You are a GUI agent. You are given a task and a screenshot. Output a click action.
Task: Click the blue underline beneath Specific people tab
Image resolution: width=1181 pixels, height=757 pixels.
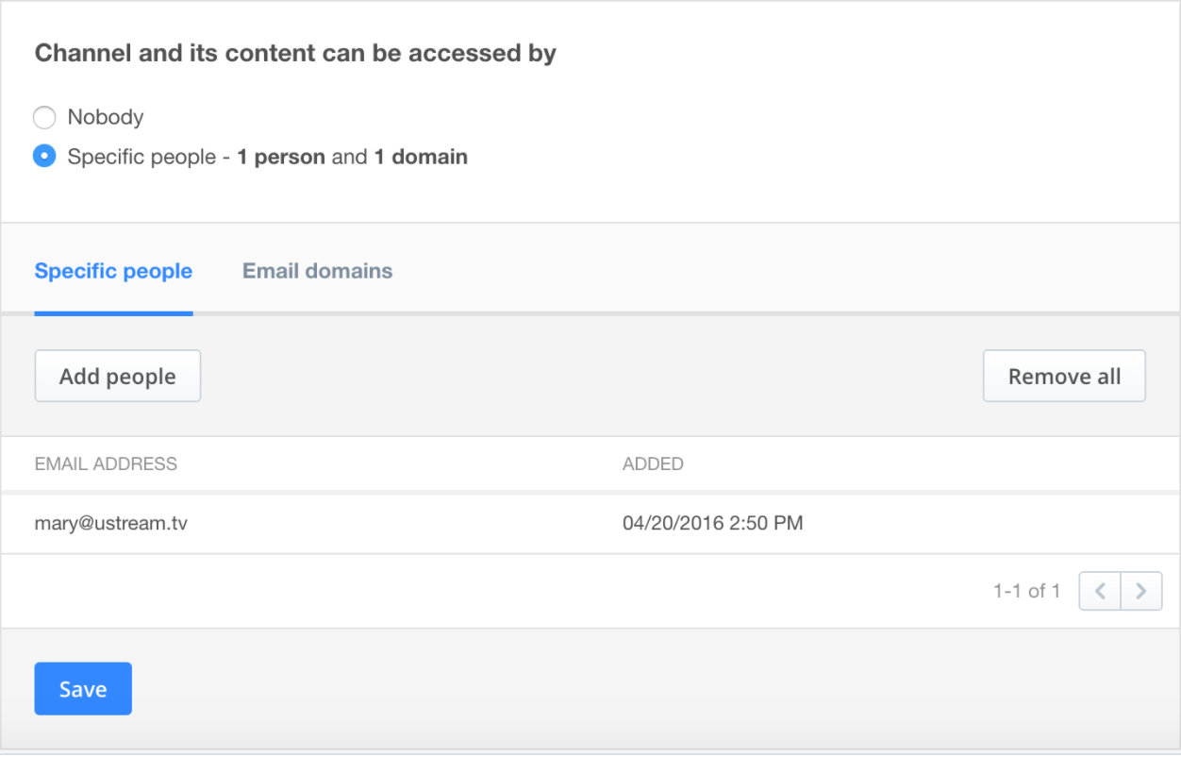[113, 313]
